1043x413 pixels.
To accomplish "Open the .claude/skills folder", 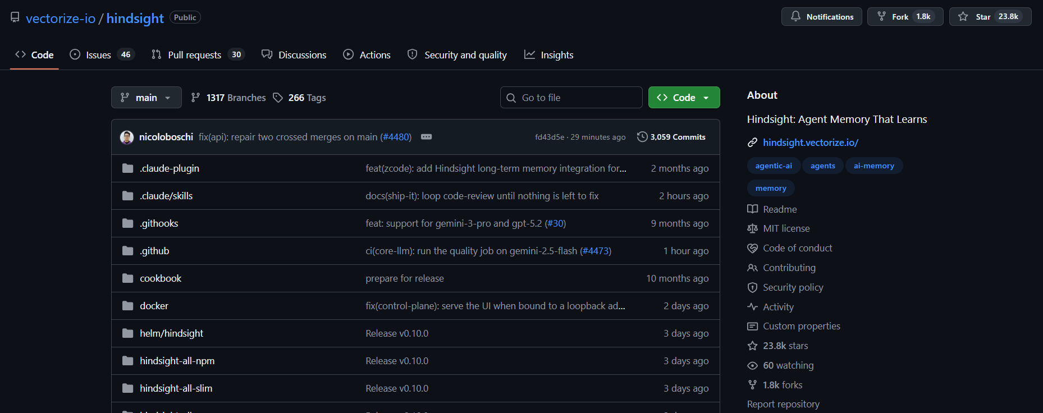I will click(166, 196).
